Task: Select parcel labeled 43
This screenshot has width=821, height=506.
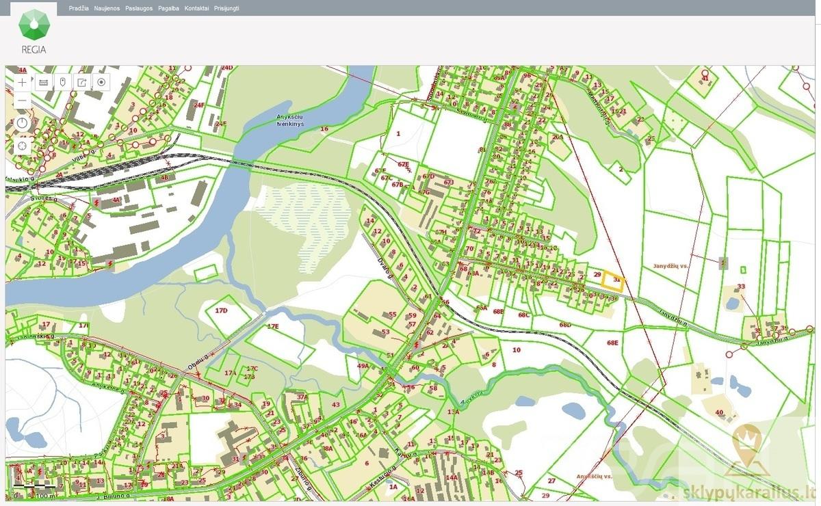Action: (x=335, y=405)
